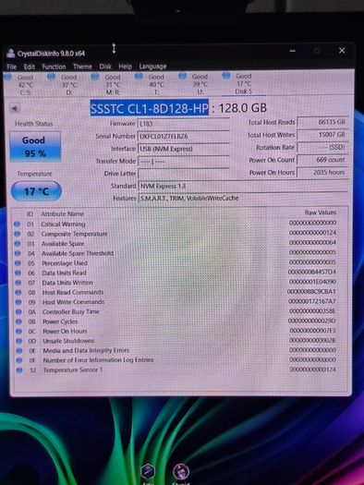Click the Total Host Writes value

[x=322, y=135]
